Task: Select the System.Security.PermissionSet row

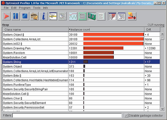Action: click(x=81, y=107)
